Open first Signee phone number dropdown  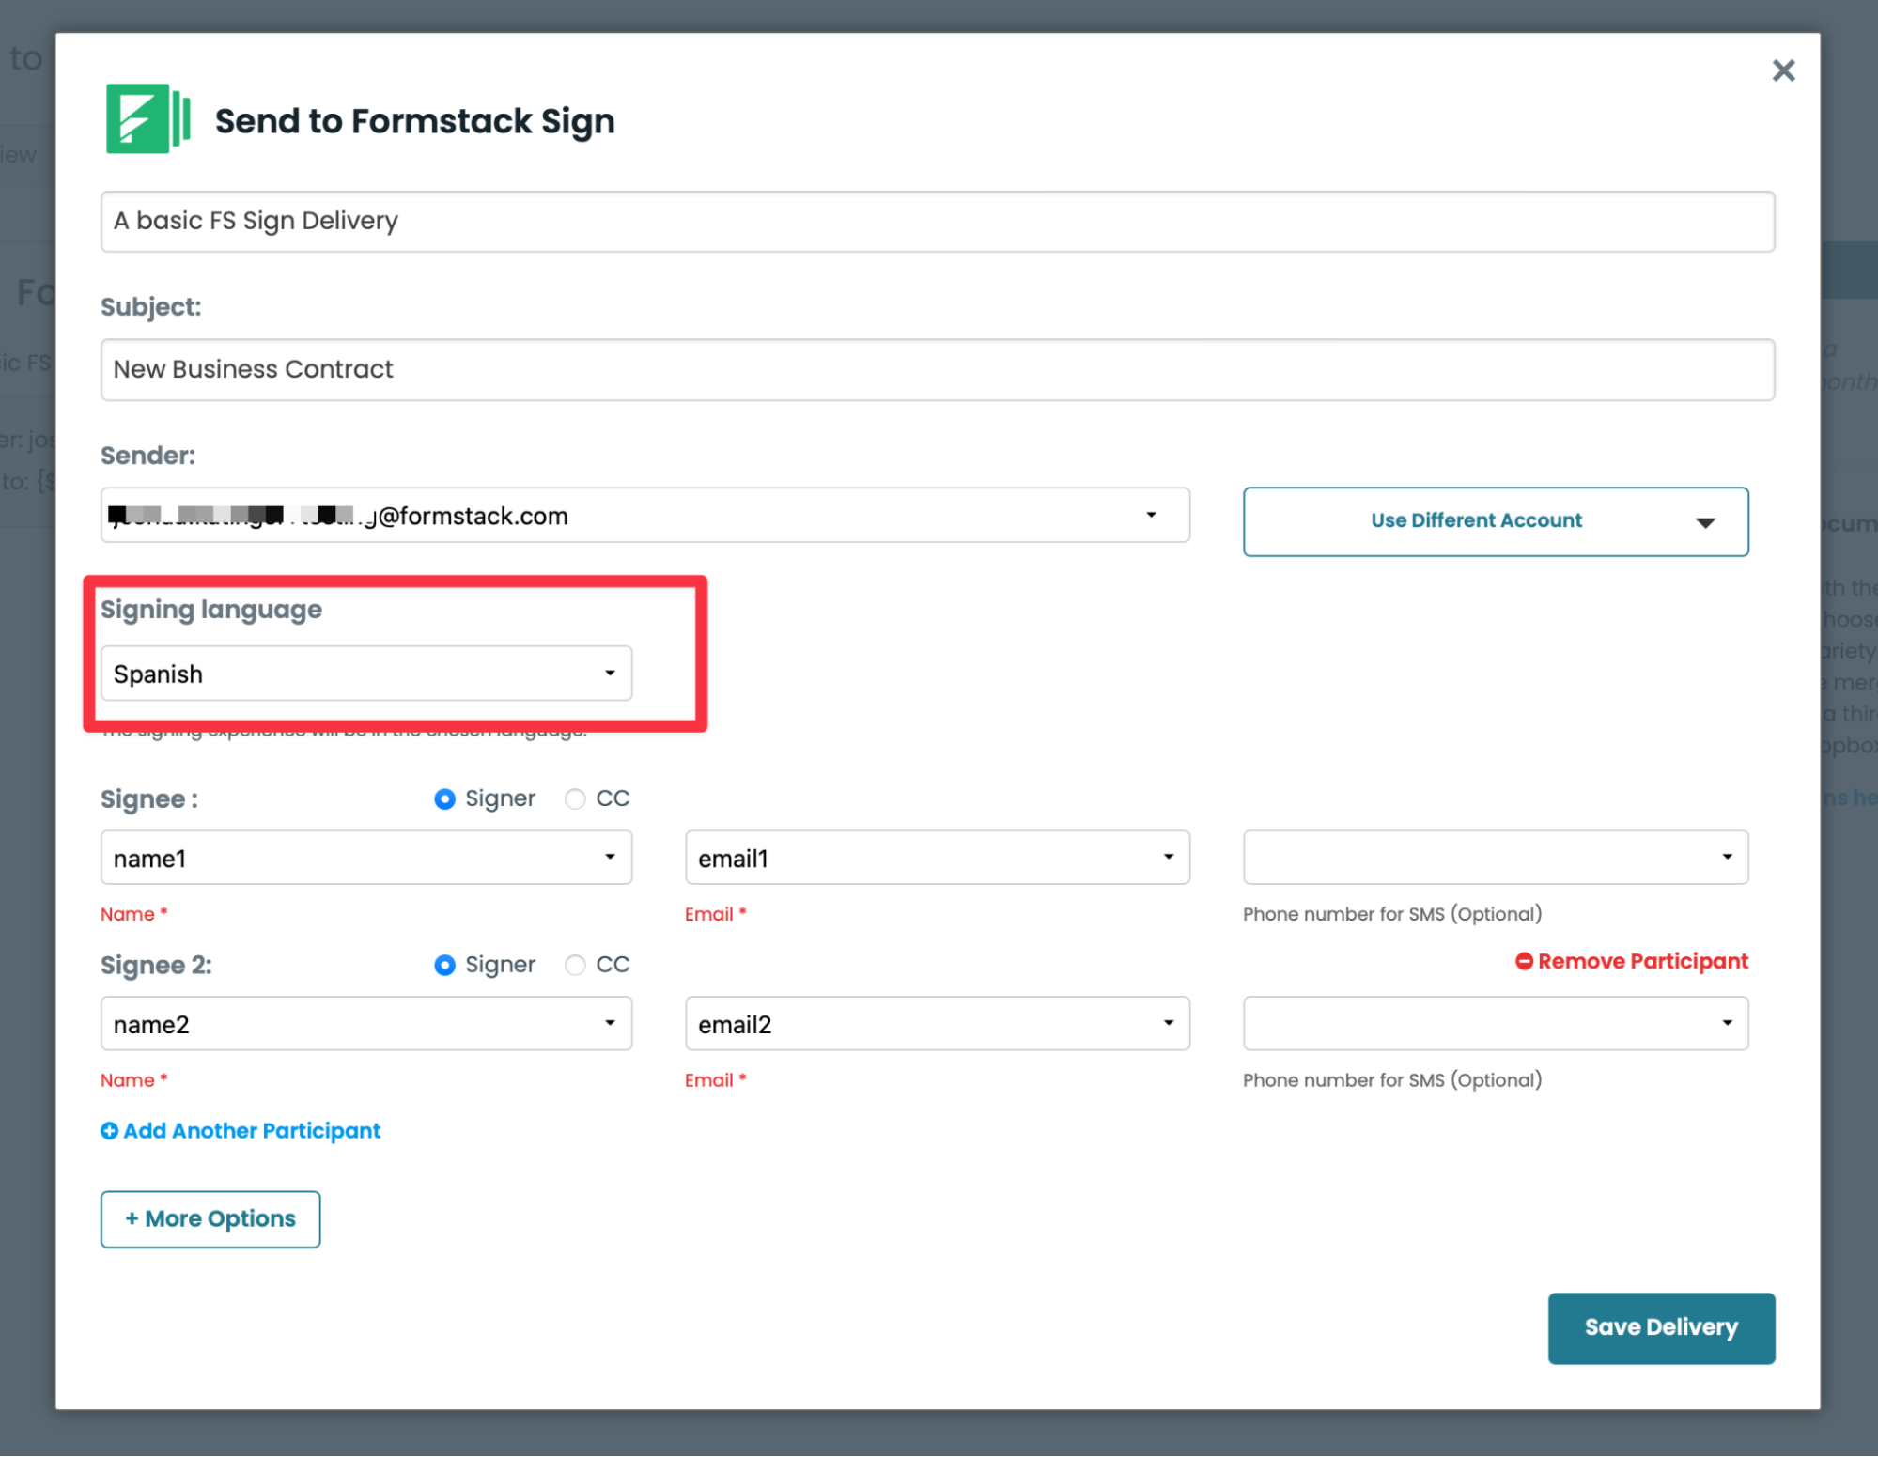tap(1495, 858)
